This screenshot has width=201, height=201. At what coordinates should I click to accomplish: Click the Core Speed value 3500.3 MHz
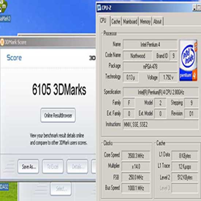click(136, 156)
